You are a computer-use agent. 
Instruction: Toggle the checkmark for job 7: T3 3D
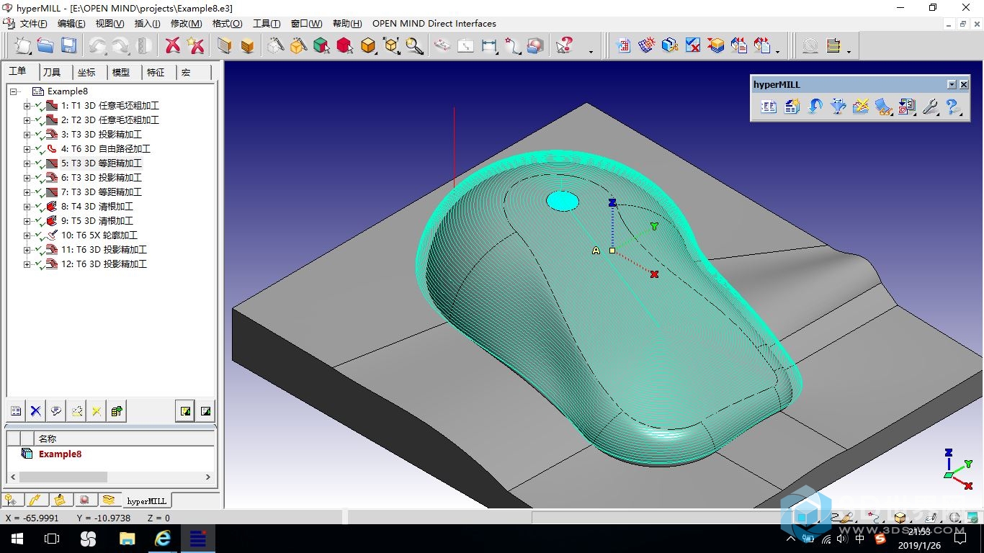pyautogui.click(x=39, y=192)
